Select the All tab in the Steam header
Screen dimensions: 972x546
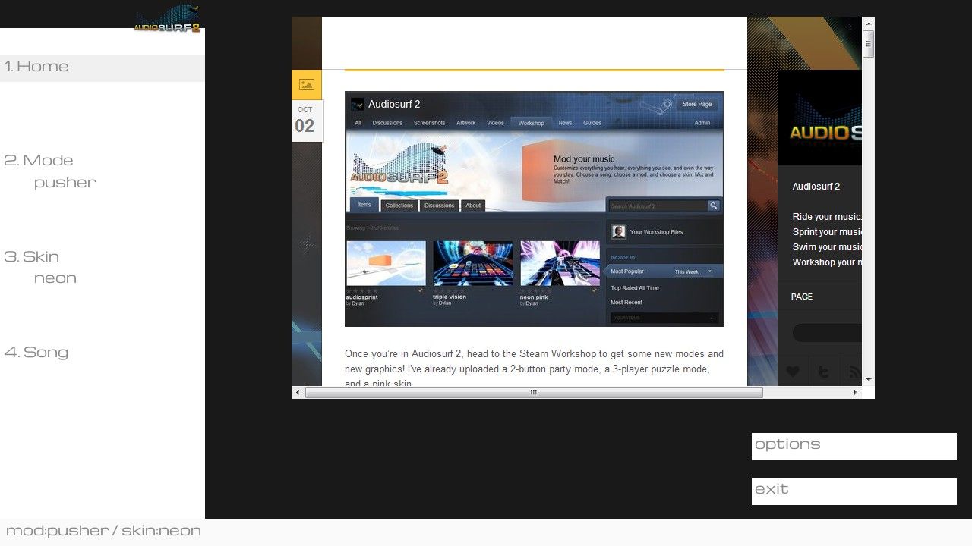pos(358,123)
